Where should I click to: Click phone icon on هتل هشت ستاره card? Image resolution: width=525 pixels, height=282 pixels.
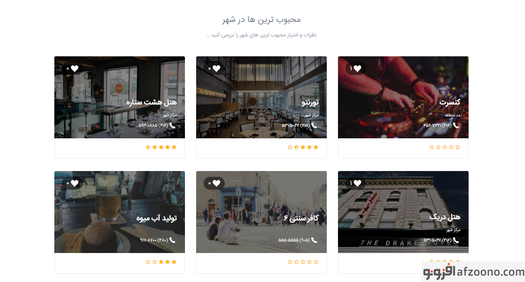pyautogui.click(x=173, y=125)
